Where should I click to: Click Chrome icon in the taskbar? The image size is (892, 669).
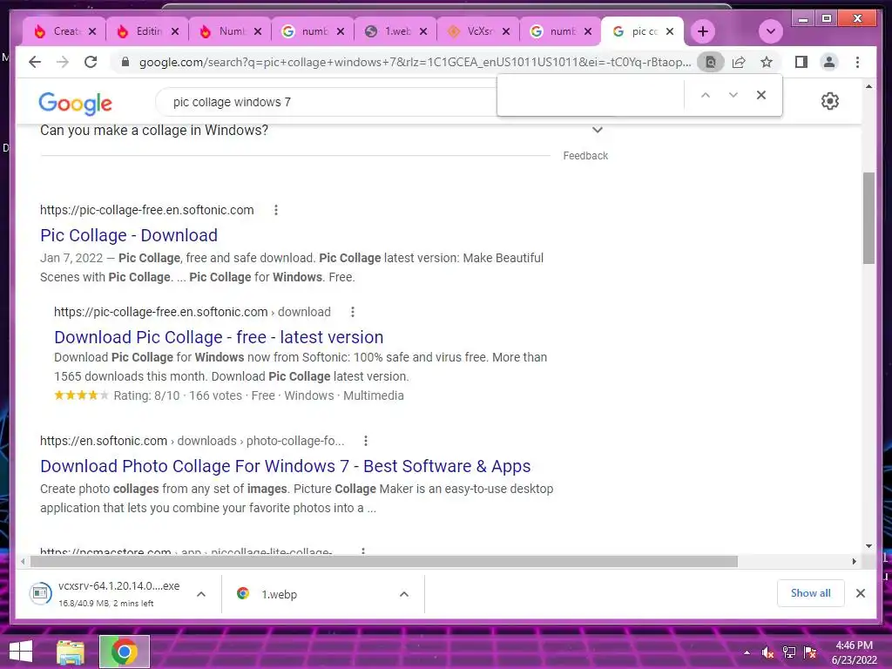[124, 652]
